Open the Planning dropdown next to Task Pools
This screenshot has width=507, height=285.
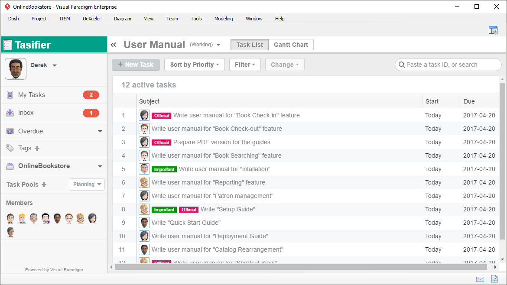coord(87,185)
